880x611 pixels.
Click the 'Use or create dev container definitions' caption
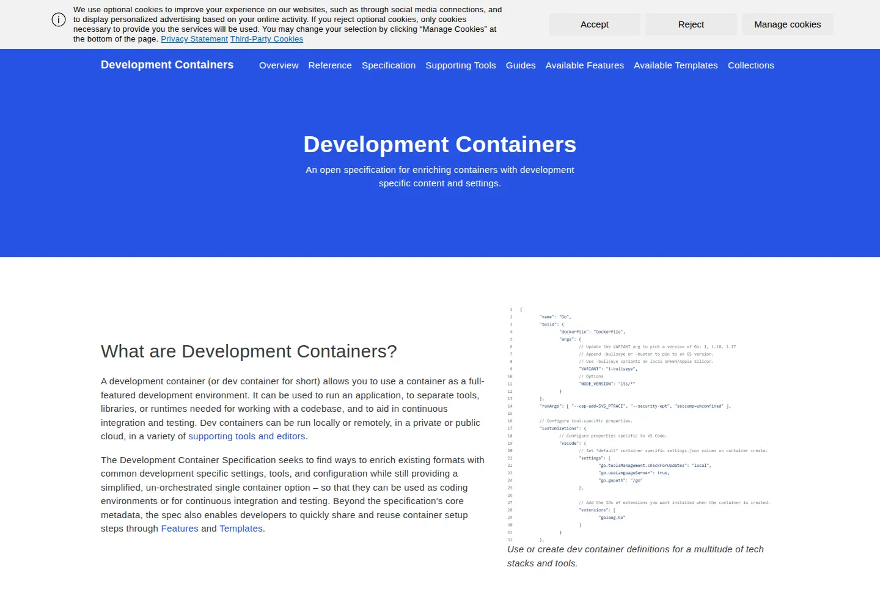[x=636, y=556]
